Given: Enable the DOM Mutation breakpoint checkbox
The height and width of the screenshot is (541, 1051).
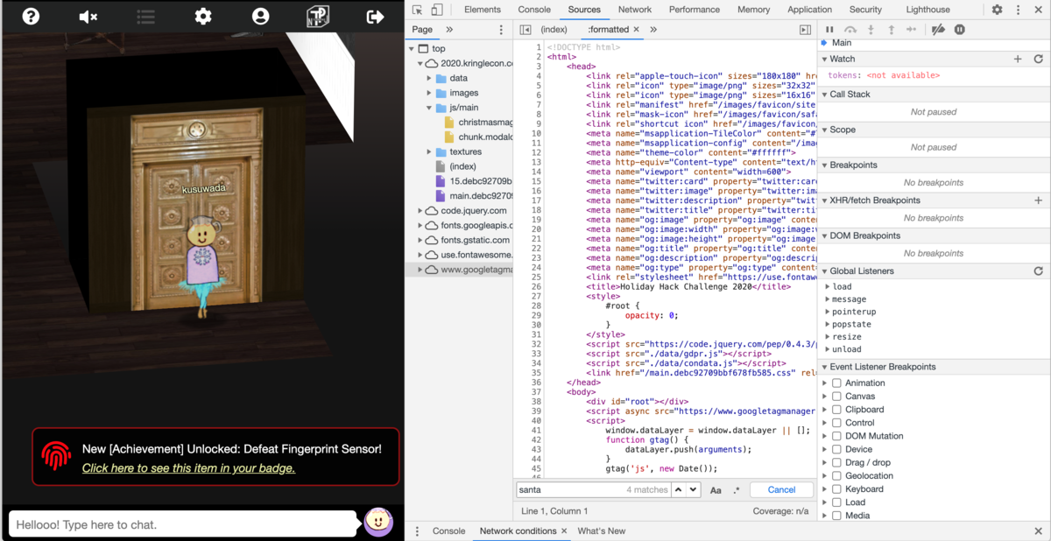Looking at the screenshot, I should pyautogui.click(x=836, y=436).
